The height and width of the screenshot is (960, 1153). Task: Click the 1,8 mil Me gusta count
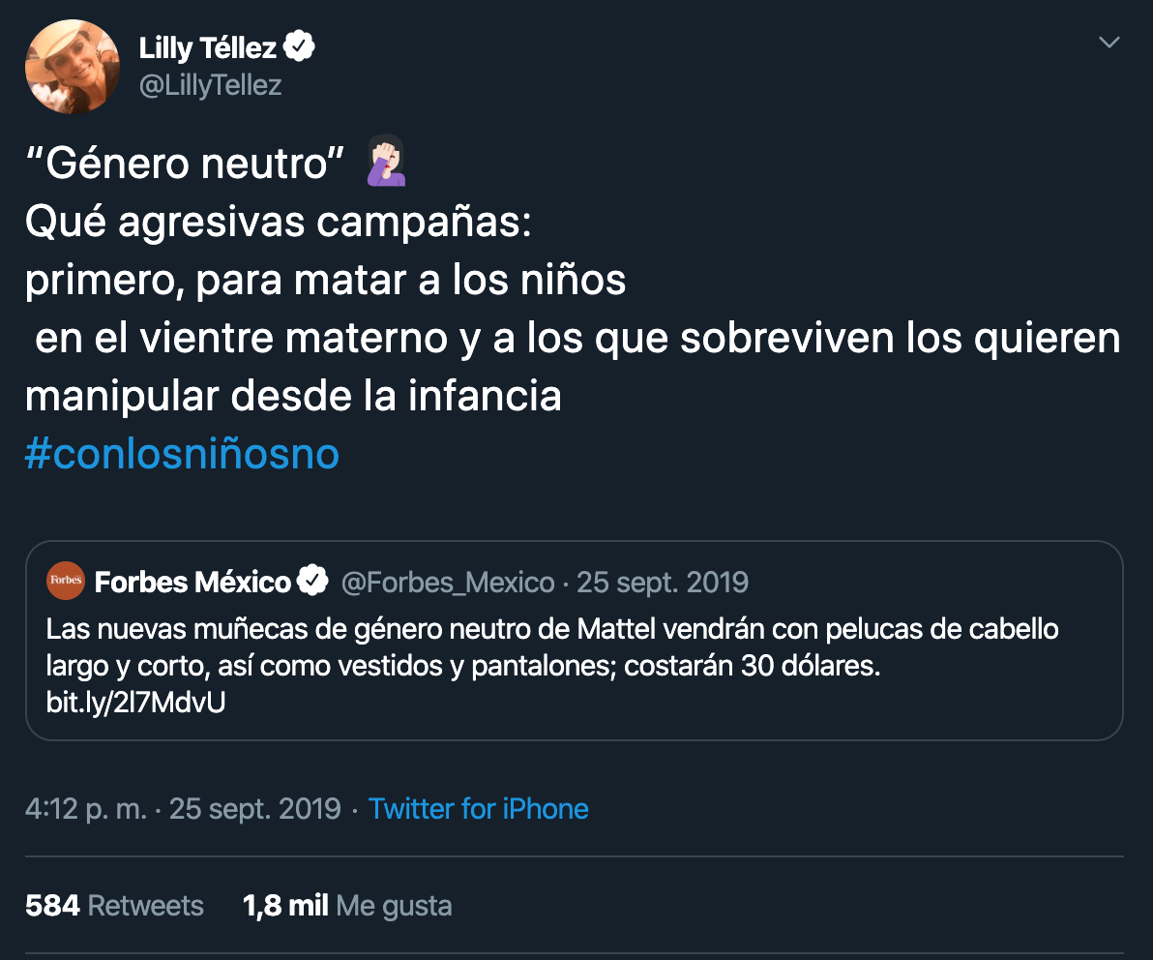pos(345,905)
